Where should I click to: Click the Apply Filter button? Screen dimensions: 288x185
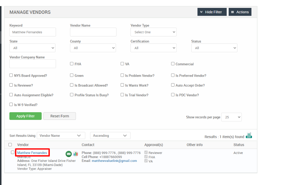point(25,116)
